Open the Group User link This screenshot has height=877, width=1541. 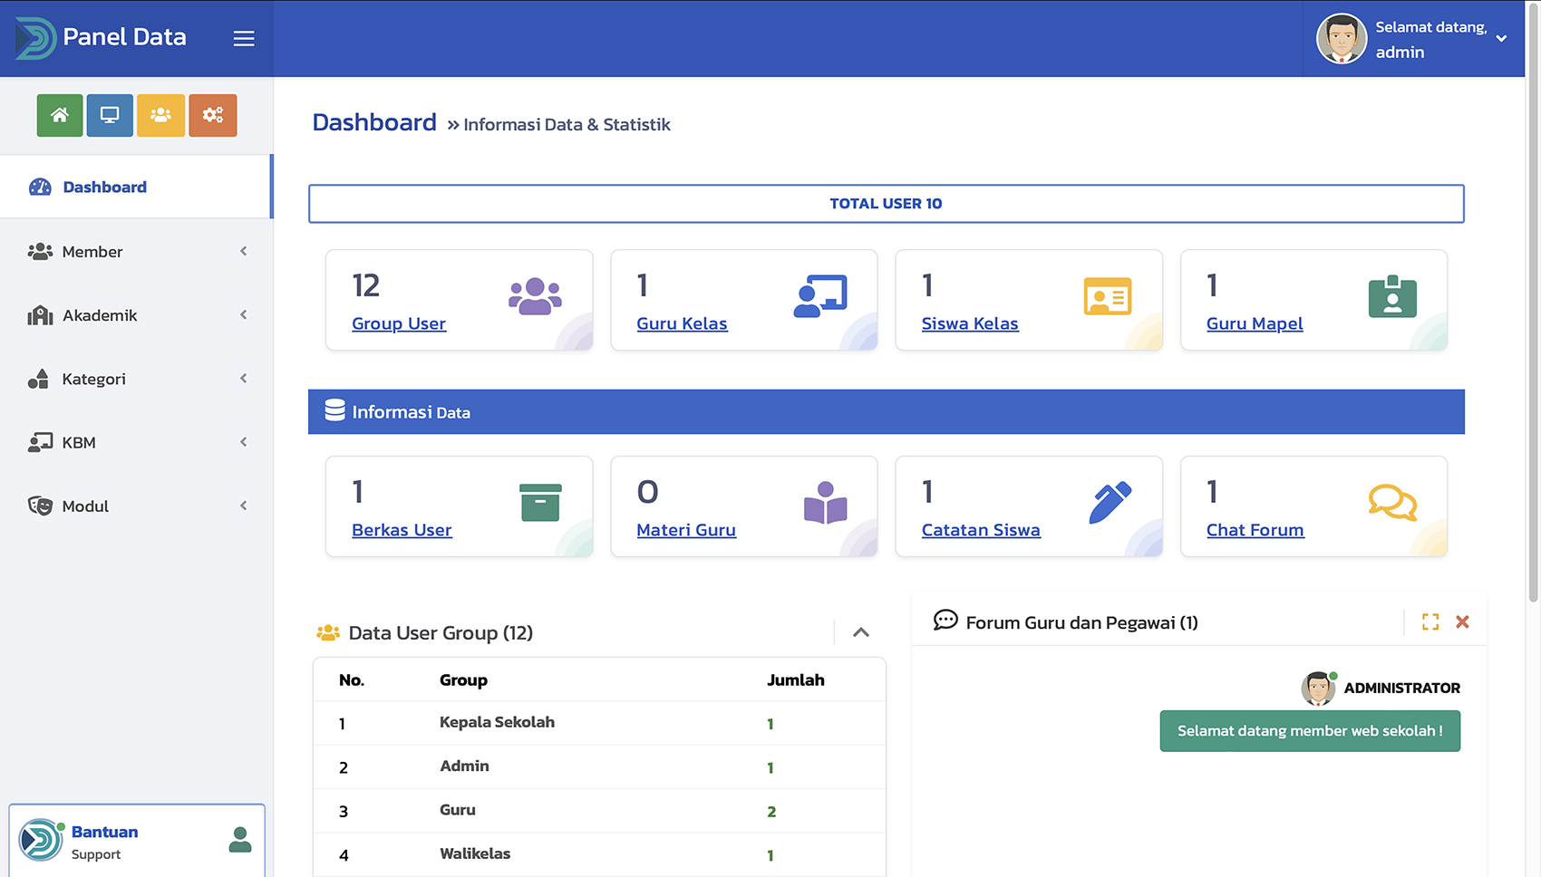399,323
